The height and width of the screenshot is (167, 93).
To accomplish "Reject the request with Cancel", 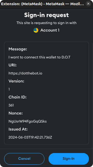I will tap(24, 159).
